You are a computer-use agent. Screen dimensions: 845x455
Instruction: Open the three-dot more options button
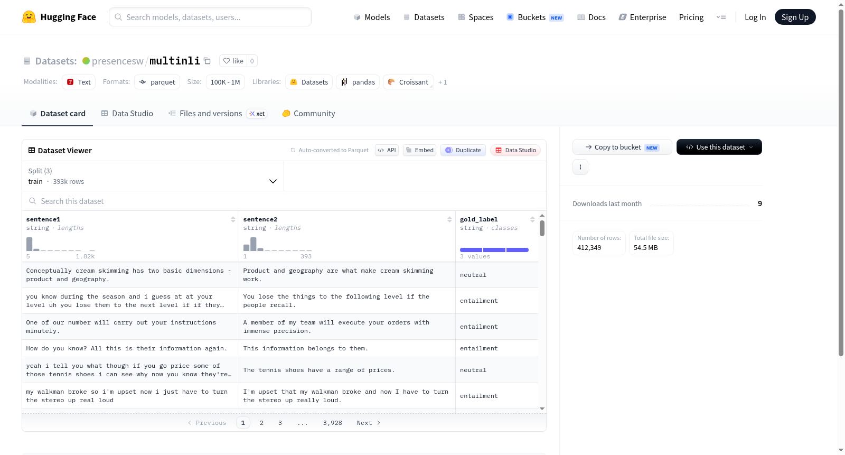pos(580,167)
